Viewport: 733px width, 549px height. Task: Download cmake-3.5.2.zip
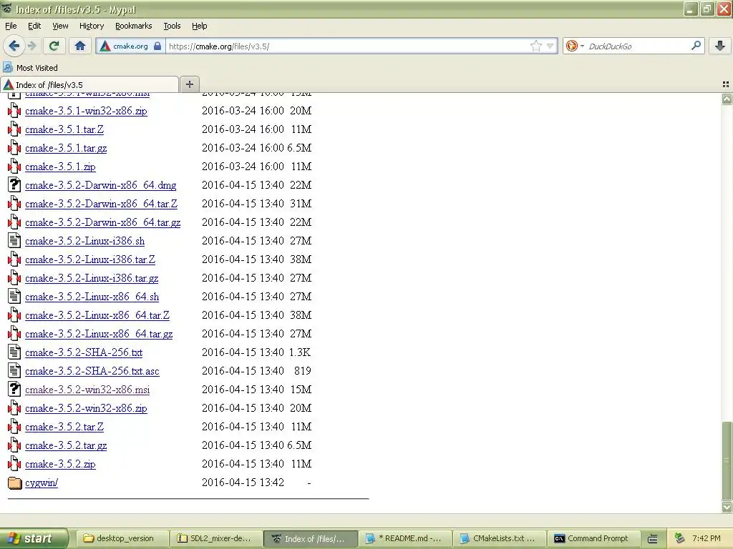[x=60, y=464]
